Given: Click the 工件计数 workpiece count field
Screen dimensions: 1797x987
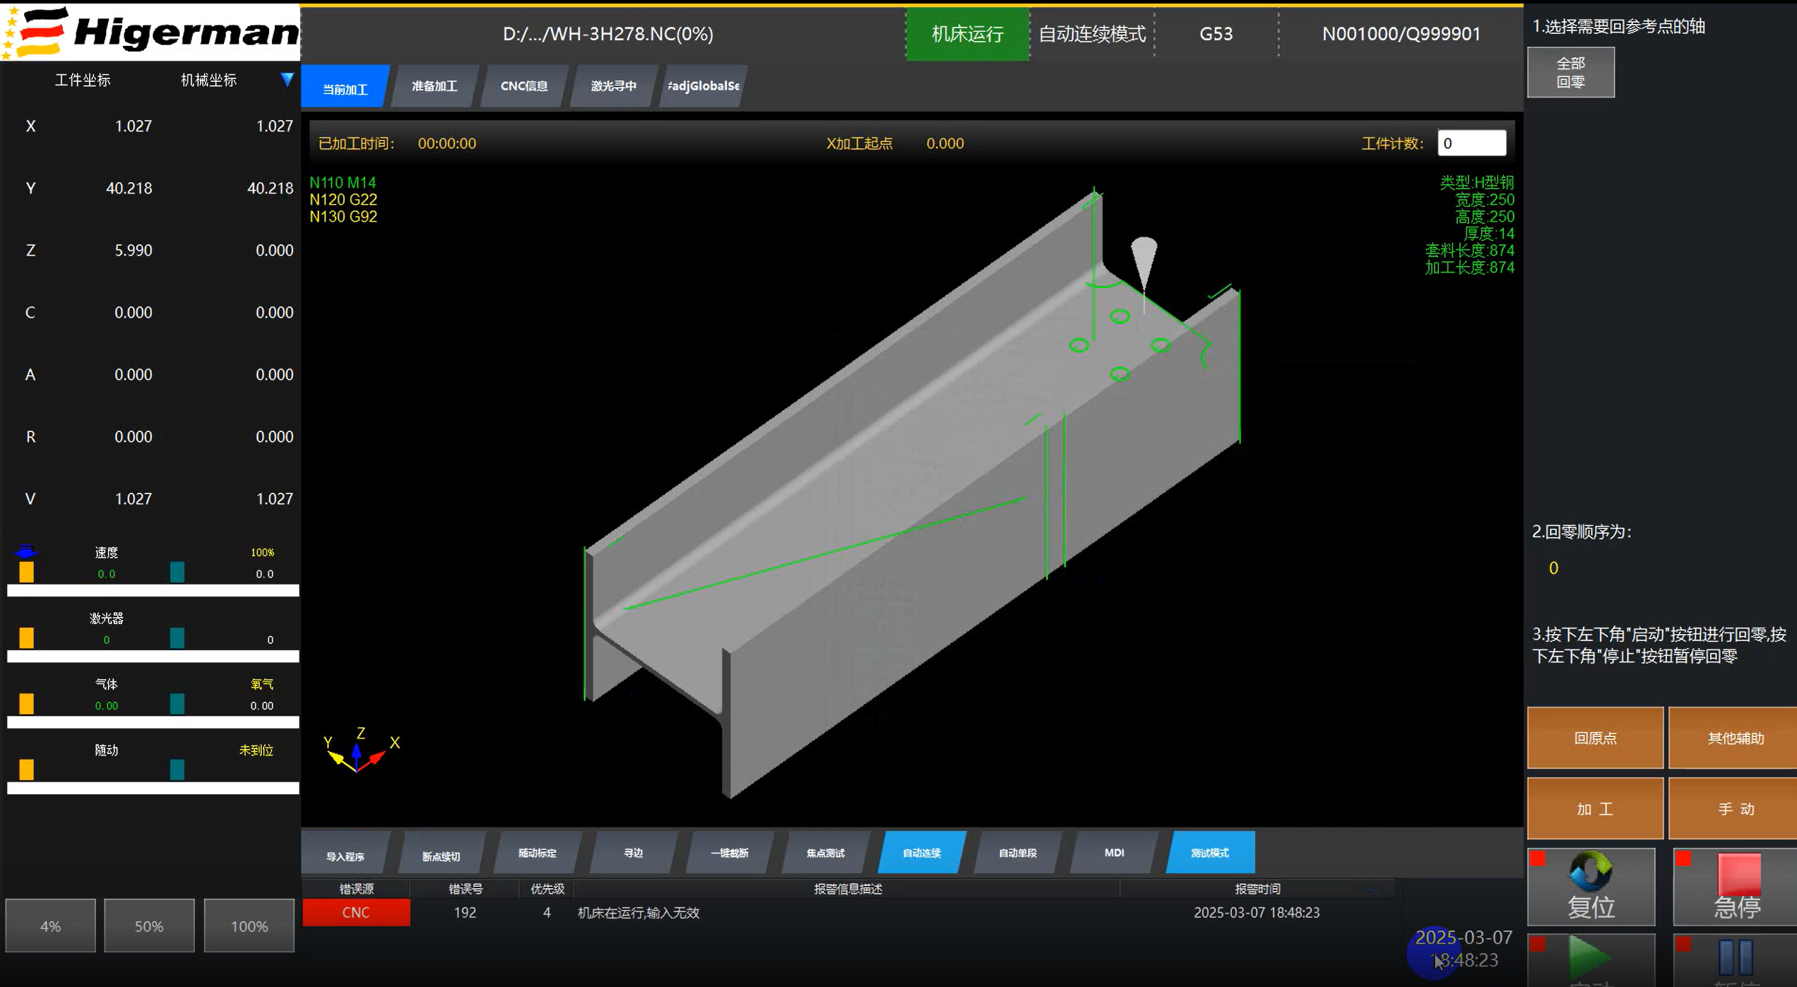Looking at the screenshot, I should pos(1471,143).
